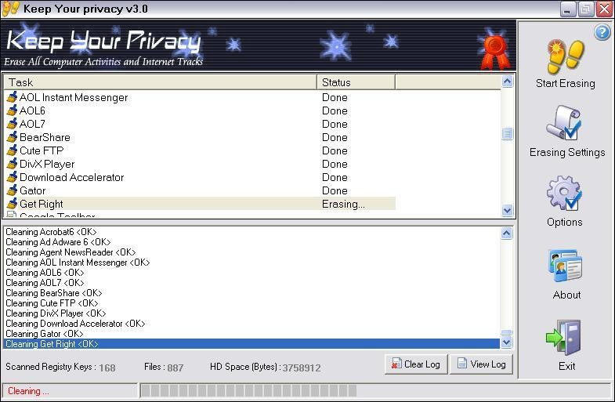Click the Files count 887
This screenshot has height=402, width=615.
[175, 368]
